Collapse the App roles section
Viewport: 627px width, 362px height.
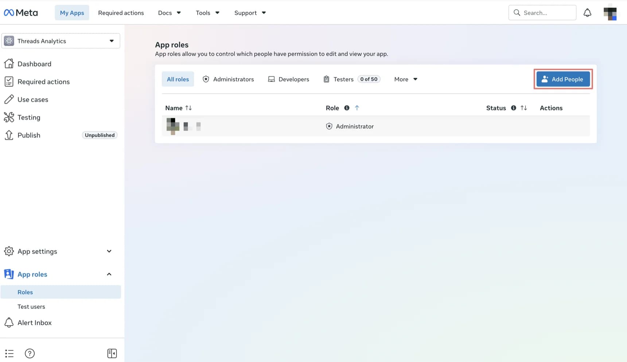[x=109, y=274]
